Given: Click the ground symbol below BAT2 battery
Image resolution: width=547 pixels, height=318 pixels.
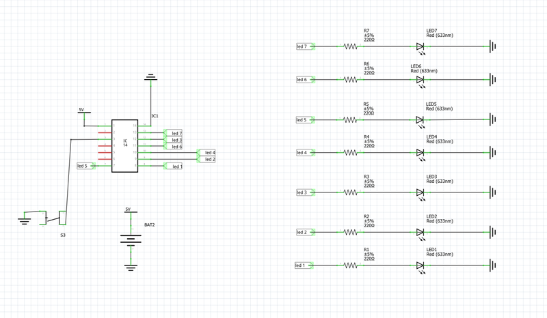Looking at the screenshot, I should (x=131, y=267).
